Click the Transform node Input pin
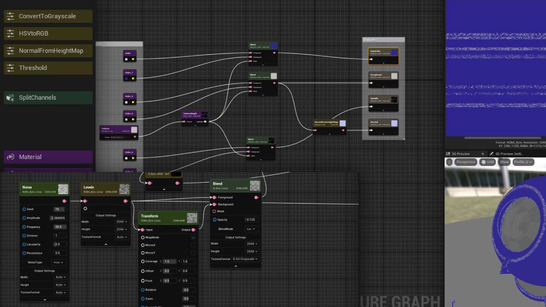The image size is (546, 307). tap(142, 230)
